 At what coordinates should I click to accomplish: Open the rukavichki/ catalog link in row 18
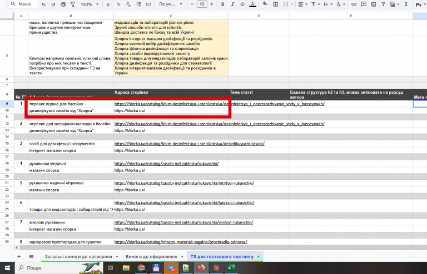pos(166,164)
